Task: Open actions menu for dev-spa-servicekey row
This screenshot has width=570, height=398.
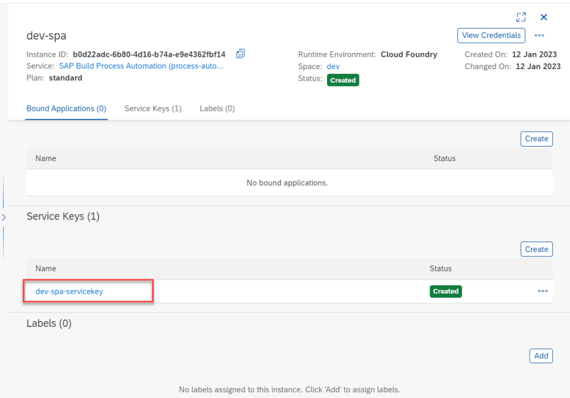Action: click(542, 291)
